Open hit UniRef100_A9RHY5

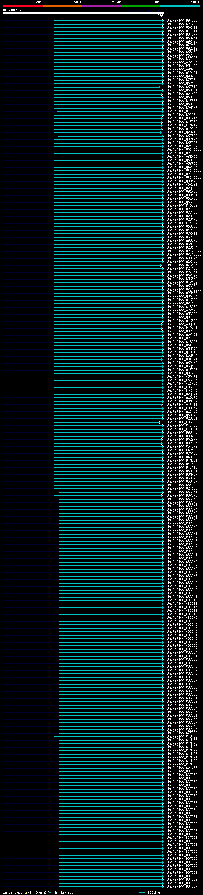click(182, 41)
